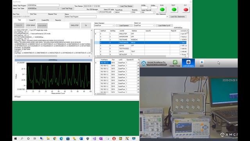Open Cortana circle on taskbar

28,139
